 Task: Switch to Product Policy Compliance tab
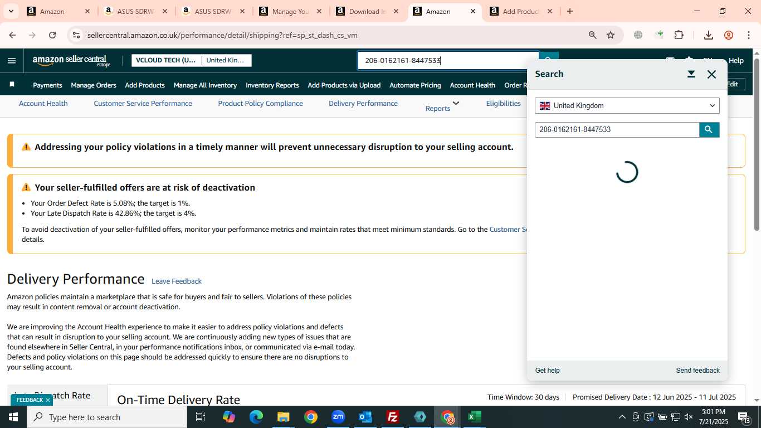pos(260,103)
